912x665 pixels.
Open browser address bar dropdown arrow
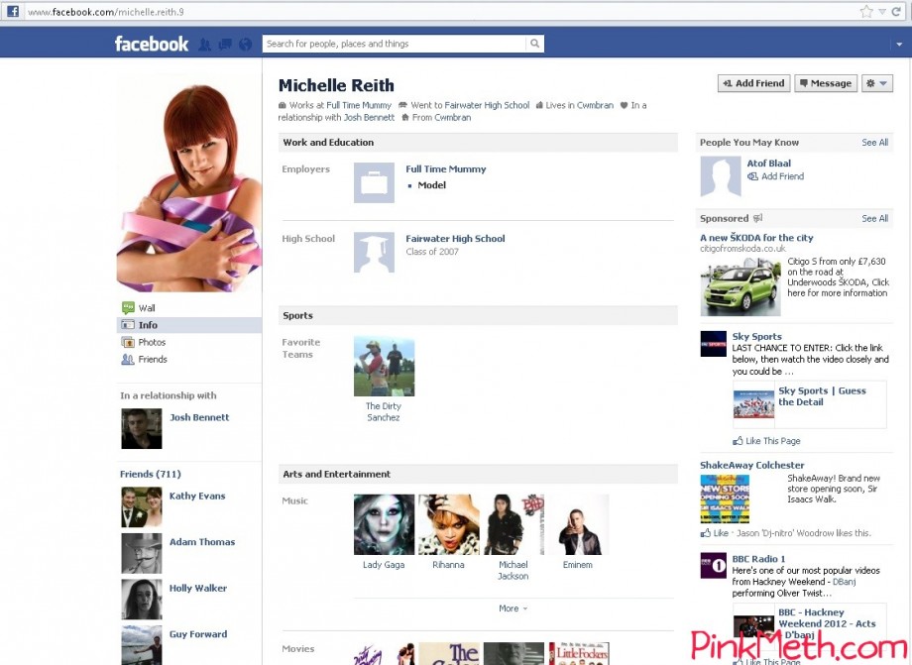coord(881,12)
